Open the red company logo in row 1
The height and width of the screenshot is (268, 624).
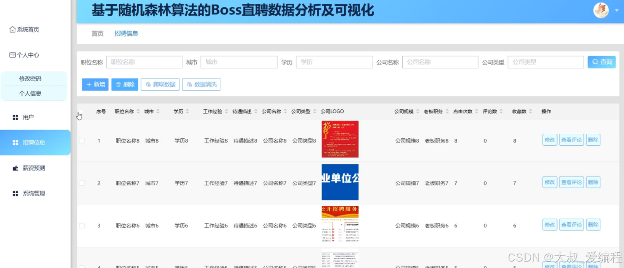tap(340, 139)
